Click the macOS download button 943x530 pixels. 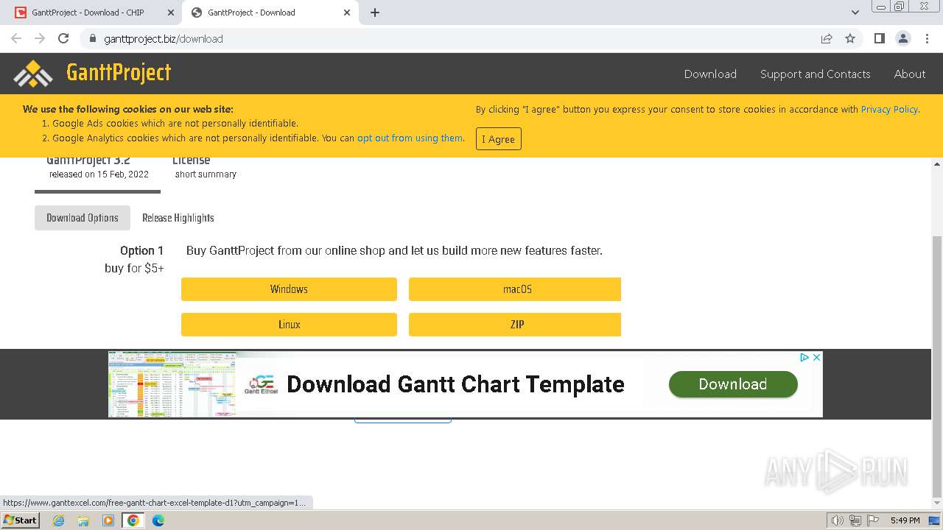tap(515, 289)
